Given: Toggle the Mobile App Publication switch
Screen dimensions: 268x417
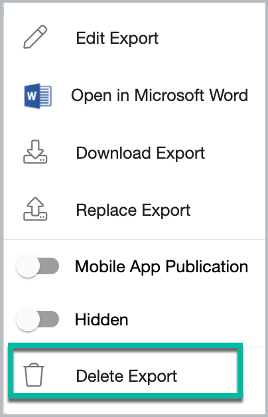Looking at the screenshot, I should [x=37, y=266].
